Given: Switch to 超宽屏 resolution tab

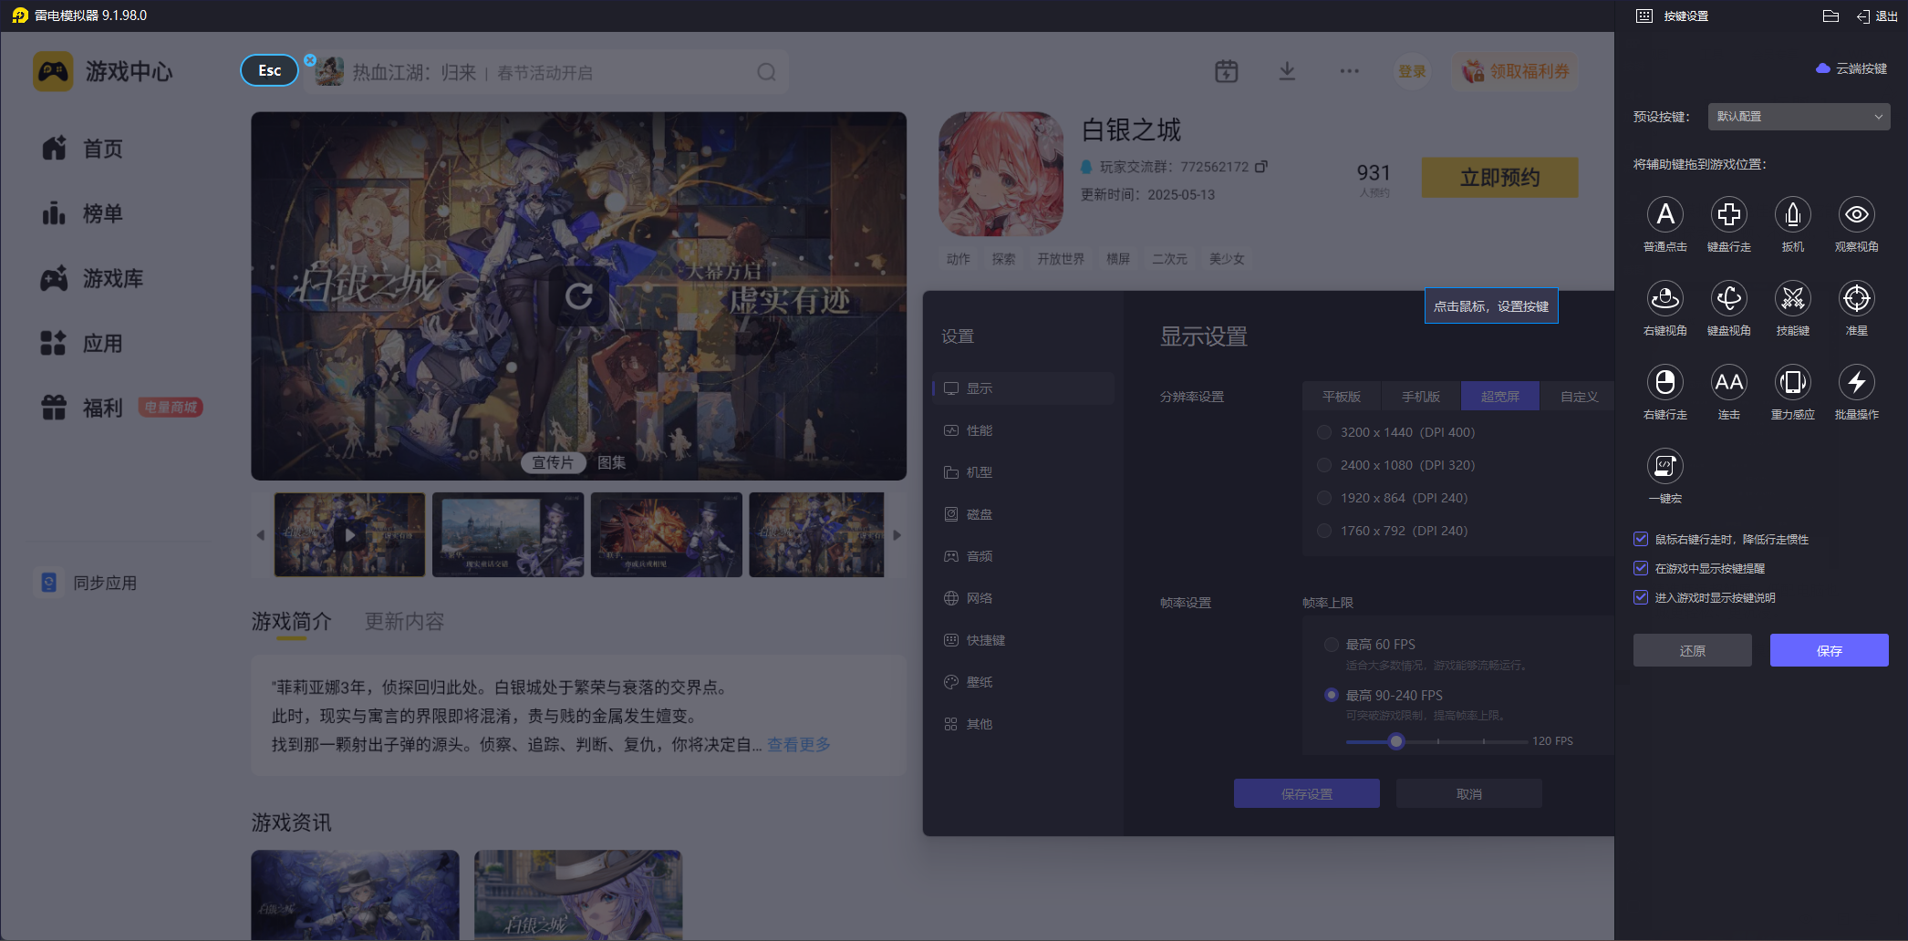Looking at the screenshot, I should pyautogui.click(x=1500, y=397).
